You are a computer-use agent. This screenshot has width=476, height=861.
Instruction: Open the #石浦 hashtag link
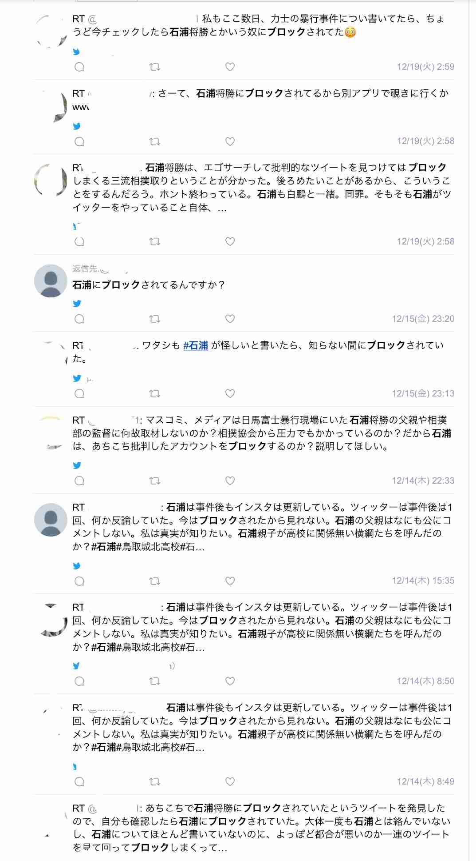point(196,345)
